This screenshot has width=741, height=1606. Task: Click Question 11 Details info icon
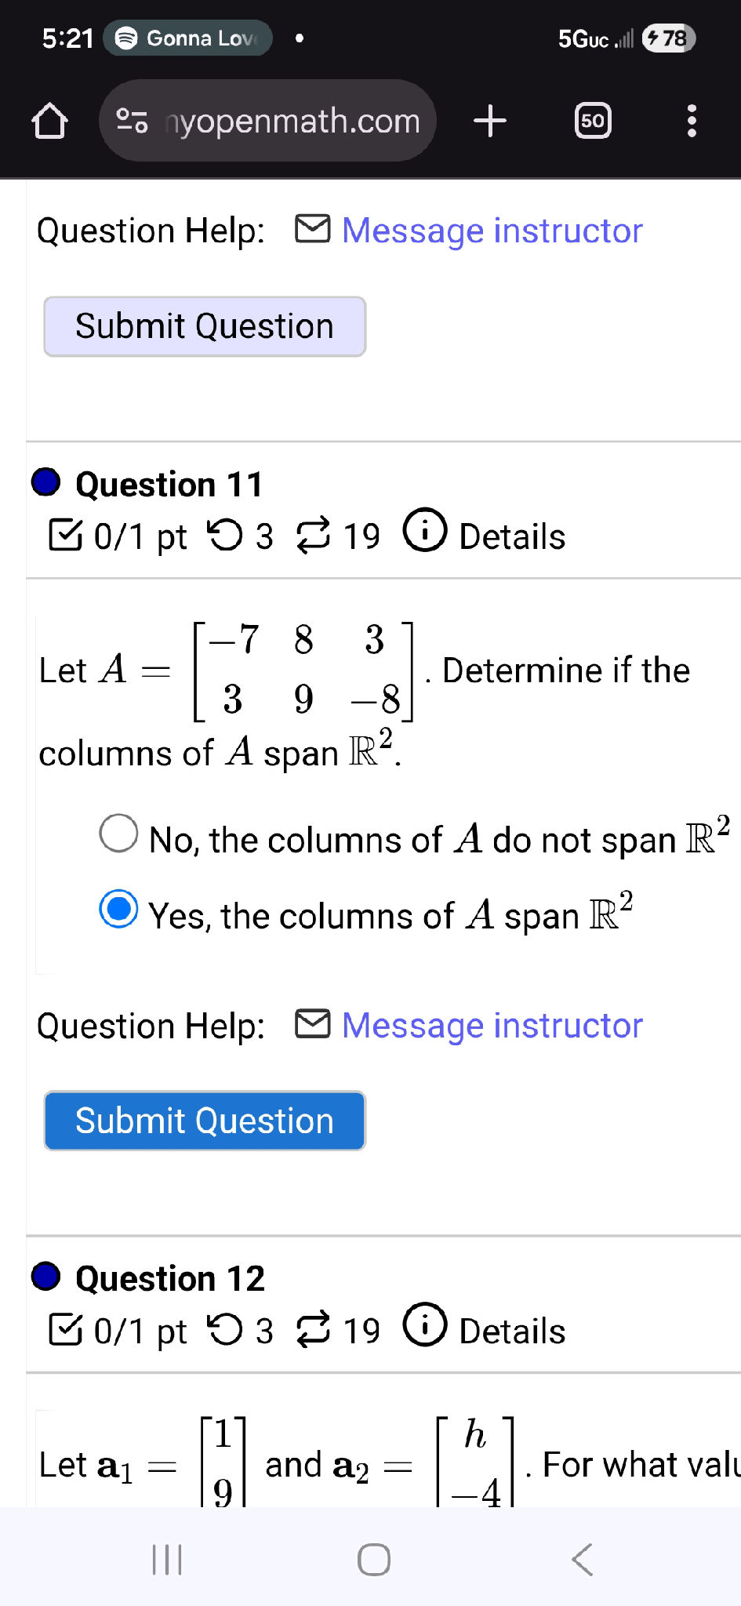point(425,531)
